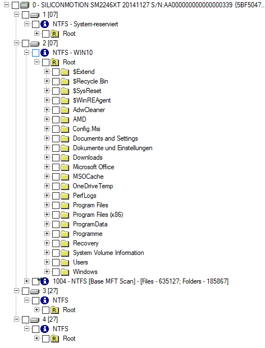Click the partition icon for 4 [27]
The image size is (265, 348).
coord(34,319)
